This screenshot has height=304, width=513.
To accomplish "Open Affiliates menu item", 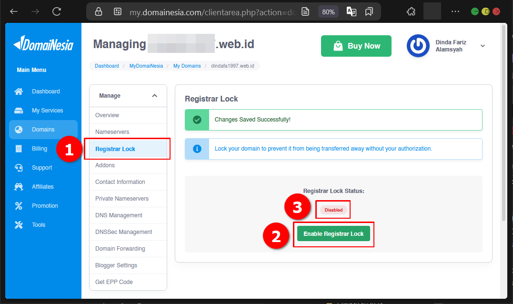I will pos(42,186).
